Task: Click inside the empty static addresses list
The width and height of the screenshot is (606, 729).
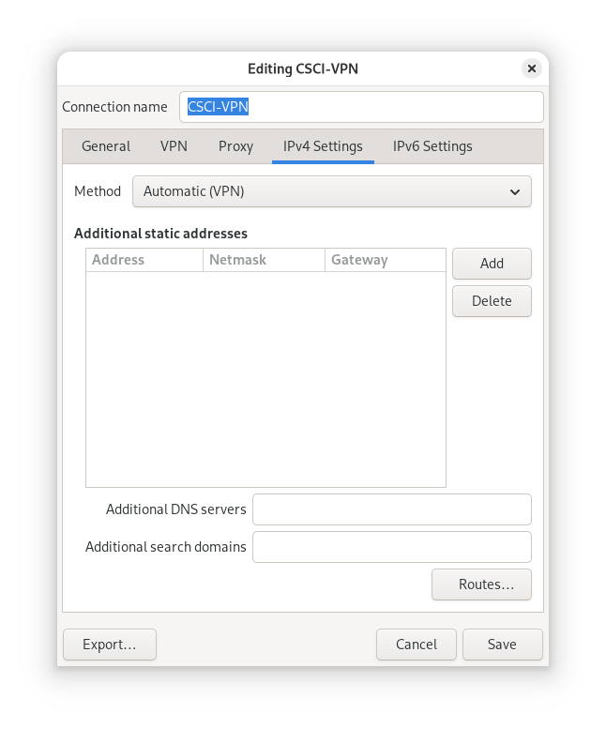Action: pos(265,379)
